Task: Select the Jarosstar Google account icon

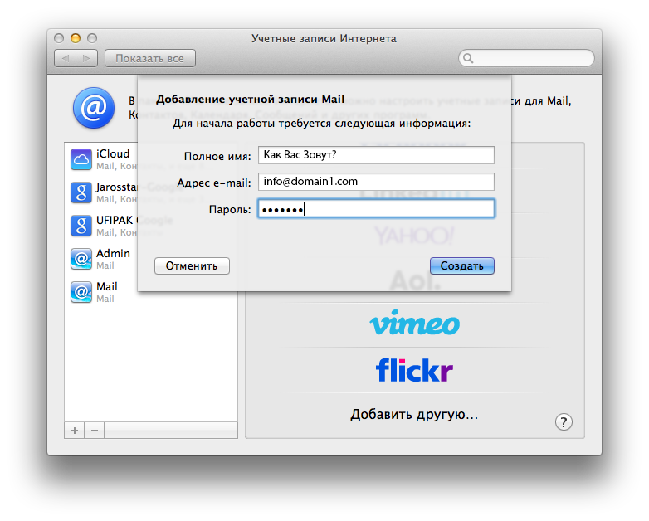Action: pyautogui.click(x=81, y=192)
